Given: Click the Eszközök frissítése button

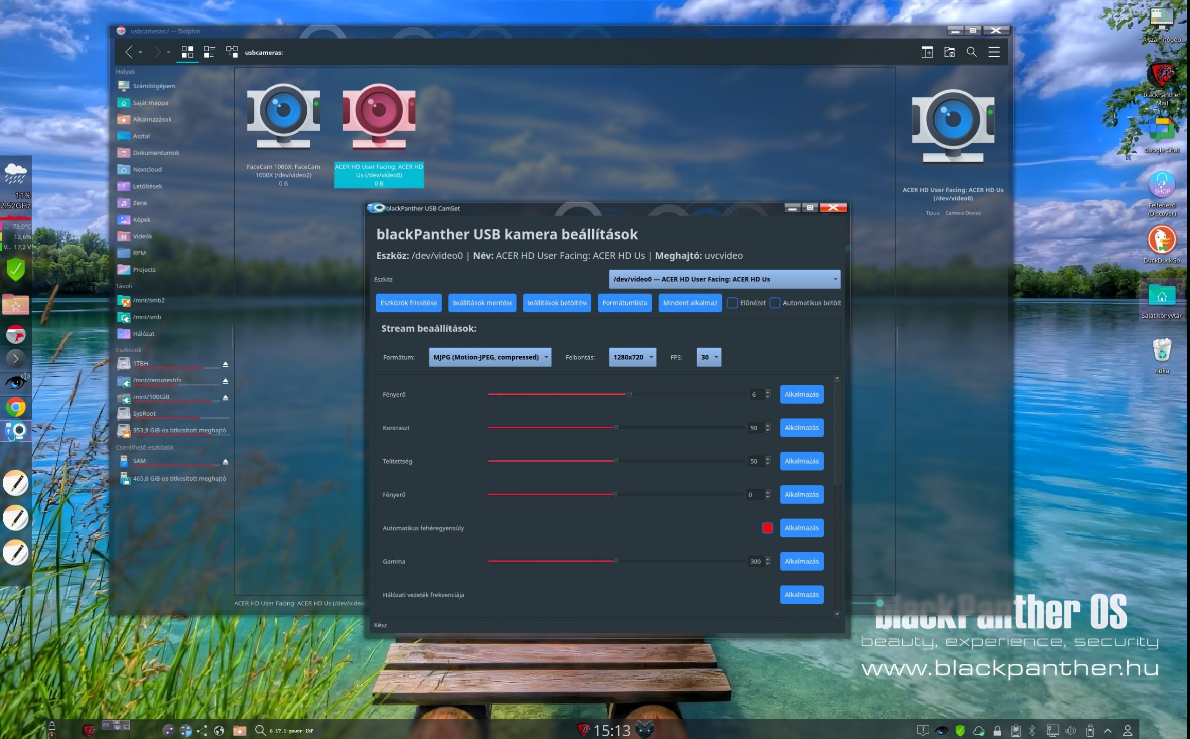Looking at the screenshot, I should coord(409,303).
